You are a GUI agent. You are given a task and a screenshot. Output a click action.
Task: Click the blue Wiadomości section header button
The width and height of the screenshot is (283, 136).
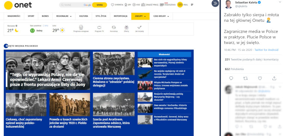[164, 54]
